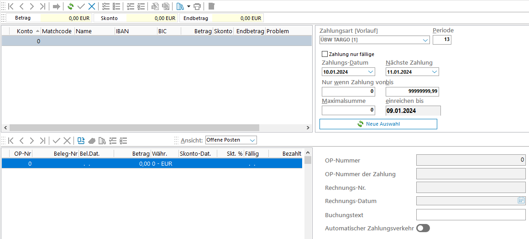Go to last record in lower toolbar
529x239 pixels.
point(42,140)
